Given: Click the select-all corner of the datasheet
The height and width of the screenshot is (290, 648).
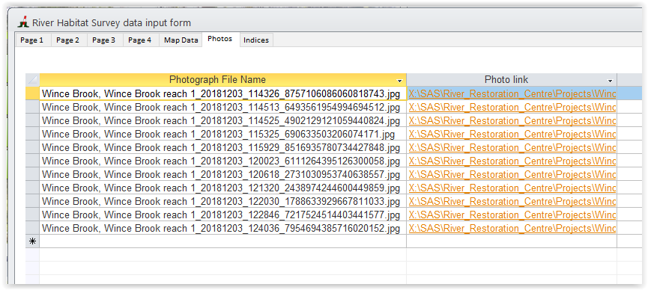Looking at the screenshot, I should coord(33,80).
